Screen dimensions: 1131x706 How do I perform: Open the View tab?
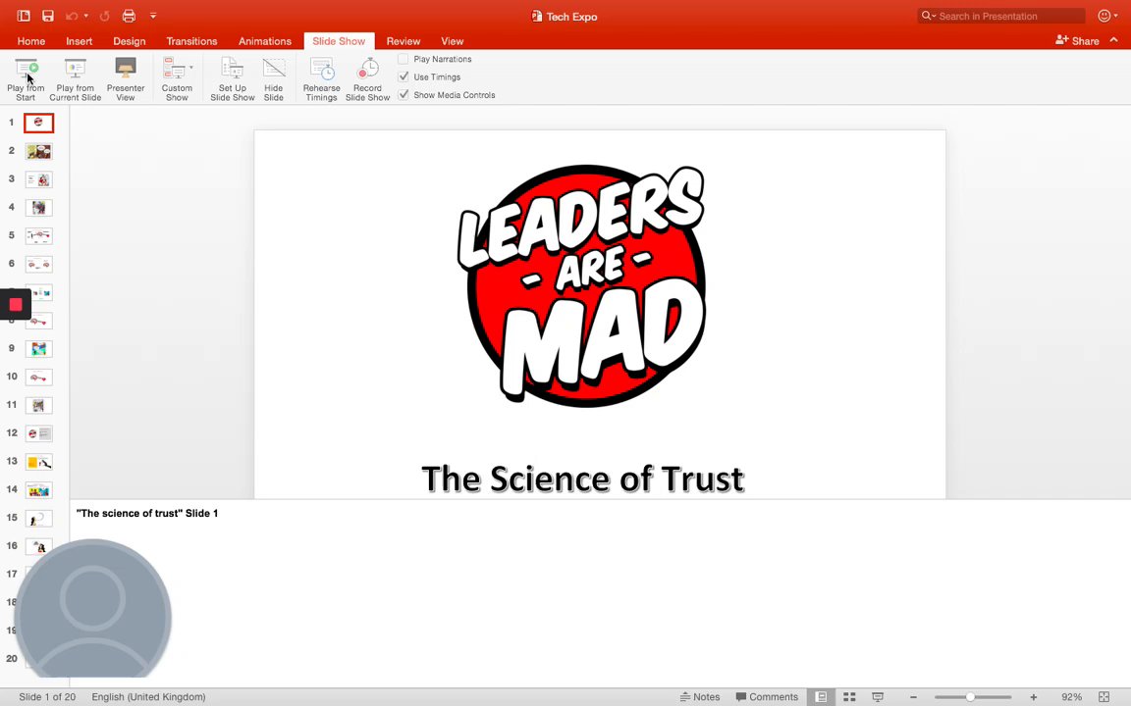(x=453, y=41)
